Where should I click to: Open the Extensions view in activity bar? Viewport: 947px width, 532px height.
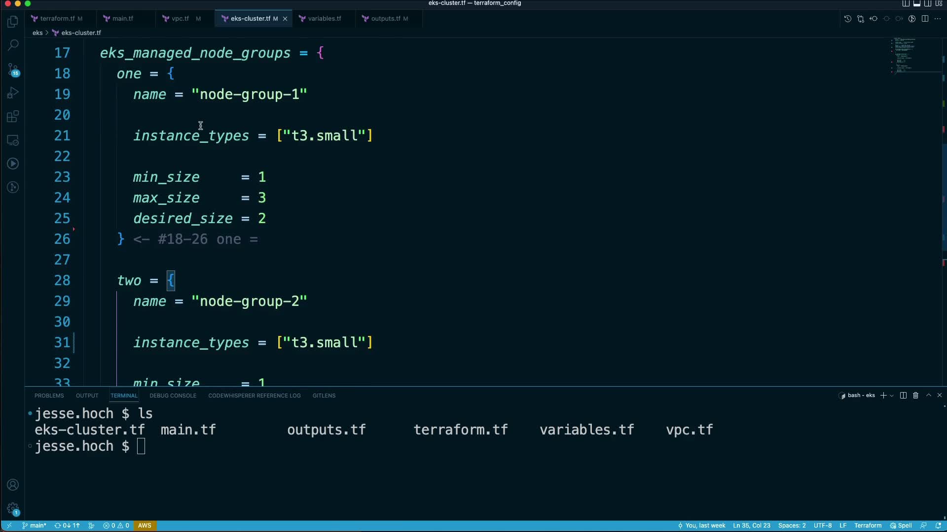13,117
